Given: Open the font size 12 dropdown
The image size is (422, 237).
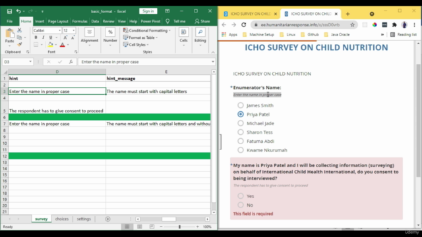Looking at the screenshot, I should [x=73, y=31].
